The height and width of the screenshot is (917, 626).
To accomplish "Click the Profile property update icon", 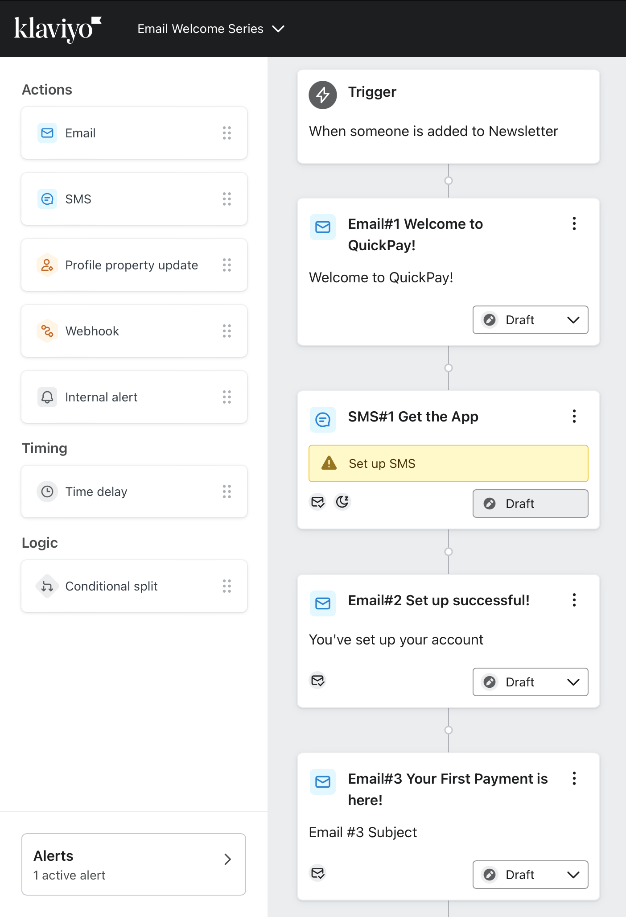I will 47,265.
